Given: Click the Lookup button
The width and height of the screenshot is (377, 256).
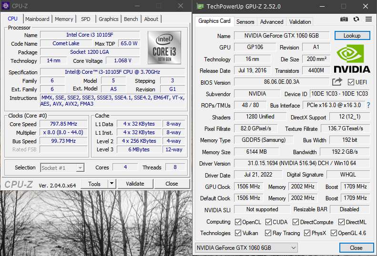Looking at the screenshot, I should pos(352,36).
